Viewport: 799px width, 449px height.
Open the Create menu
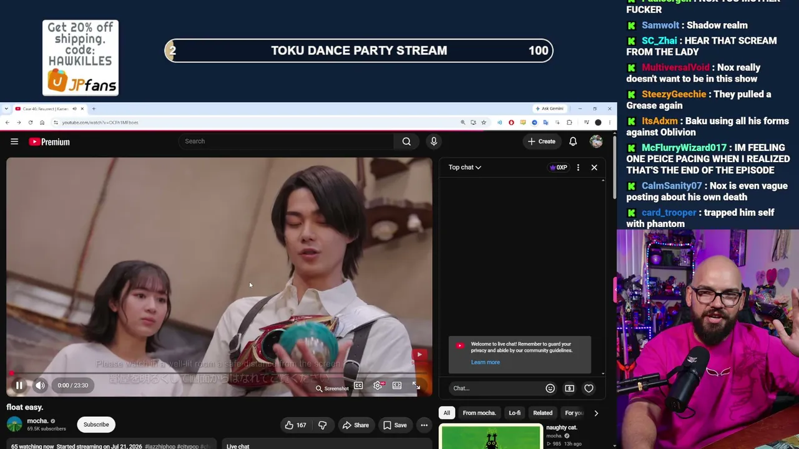tap(541, 142)
